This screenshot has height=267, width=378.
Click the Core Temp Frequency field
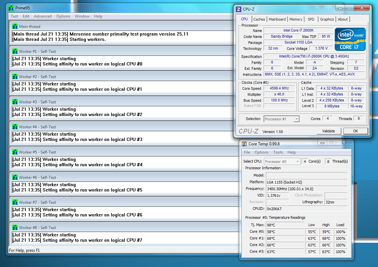(x=306, y=189)
